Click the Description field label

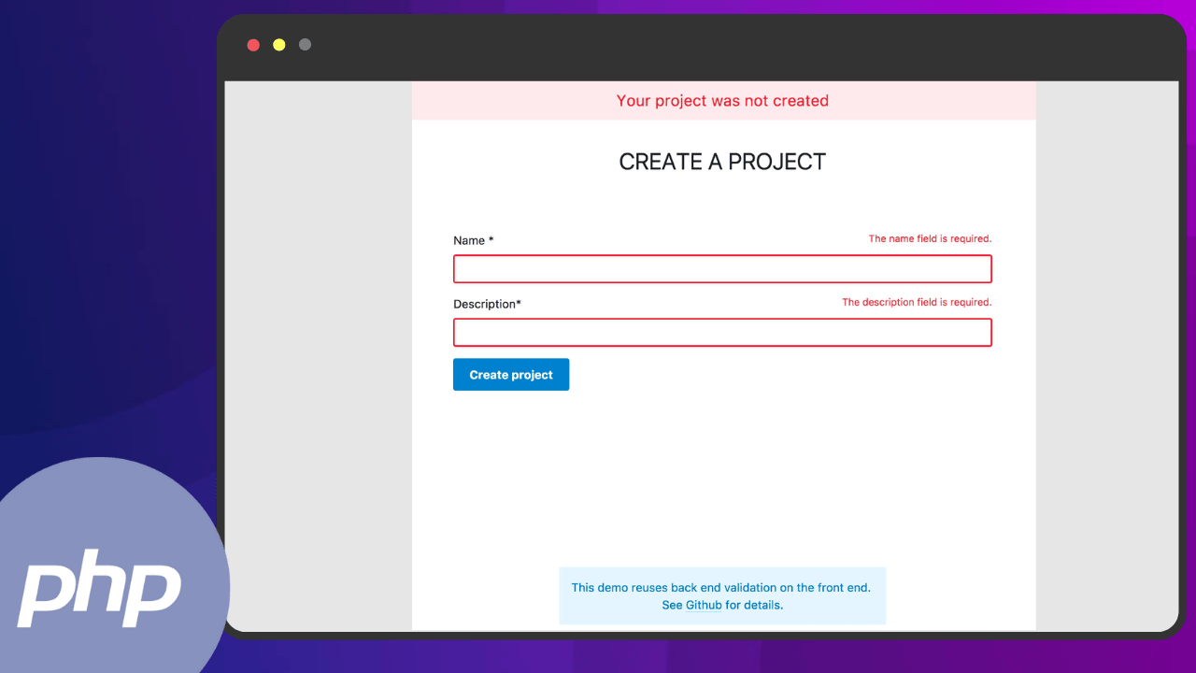484,304
